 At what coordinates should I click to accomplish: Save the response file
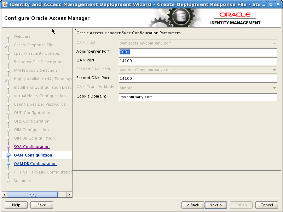(x=42, y=205)
